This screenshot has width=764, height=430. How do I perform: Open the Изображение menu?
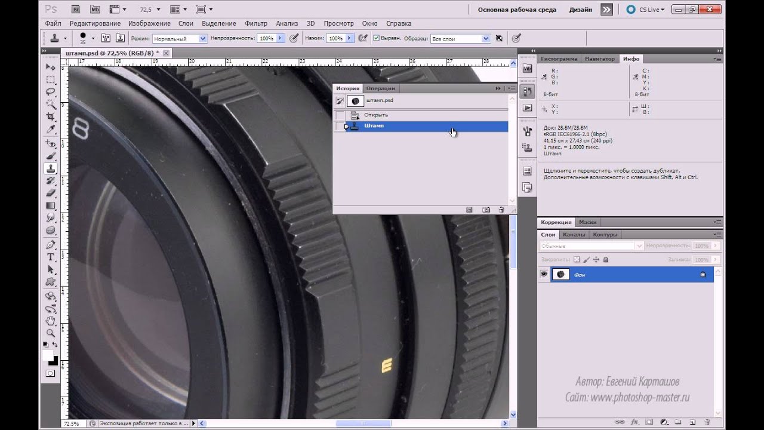(150, 23)
